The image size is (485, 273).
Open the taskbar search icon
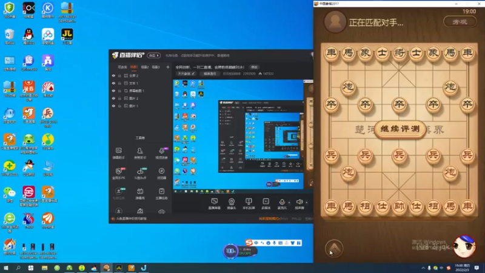18,268
